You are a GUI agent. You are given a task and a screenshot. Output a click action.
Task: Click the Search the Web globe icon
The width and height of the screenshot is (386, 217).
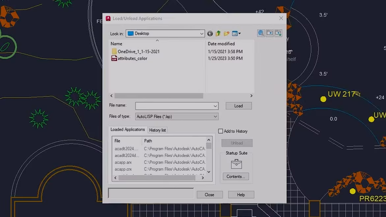pos(261,33)
